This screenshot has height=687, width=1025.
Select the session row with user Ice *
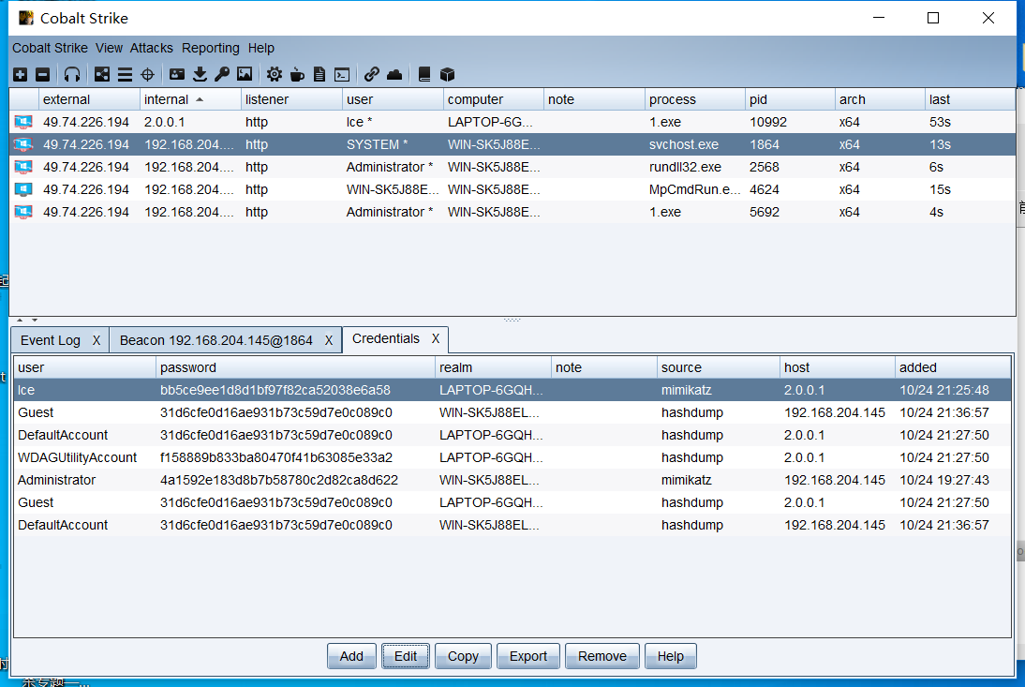[512, 122]
